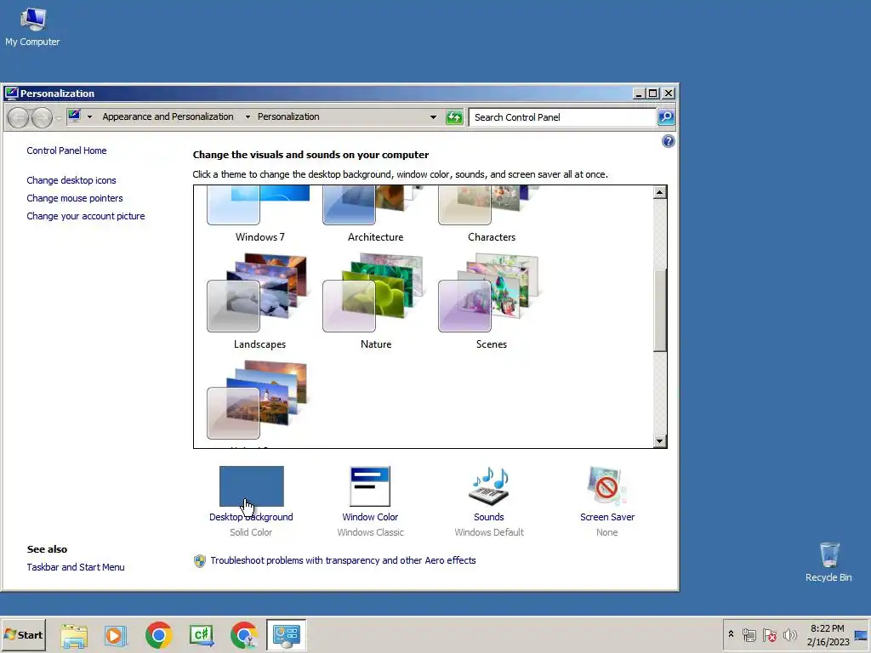Open Troubleshoot transparency and Aero effects link
Image resolution: width=871 pixels, height=653 pixels.
click(x=343, y=560)
